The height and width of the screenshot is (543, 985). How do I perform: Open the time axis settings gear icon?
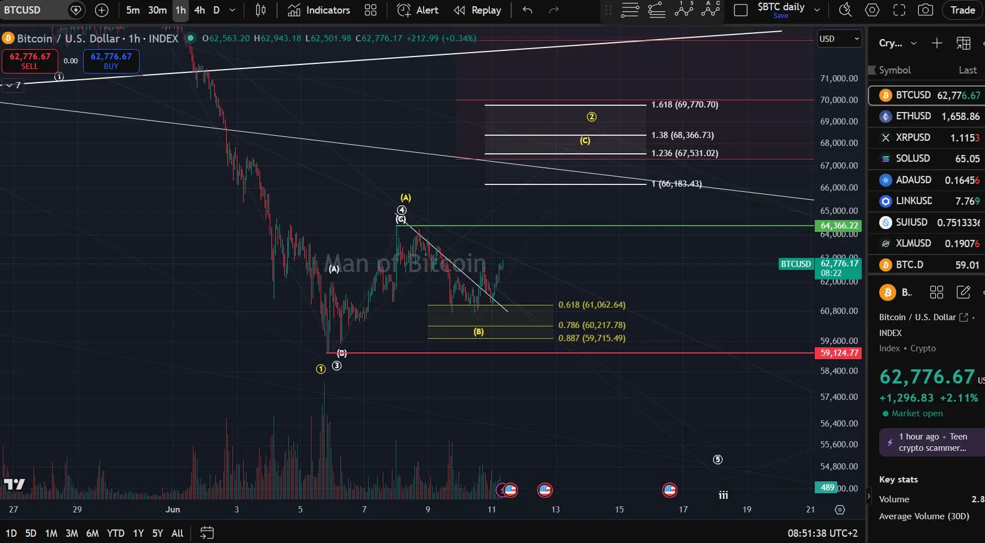840,510
